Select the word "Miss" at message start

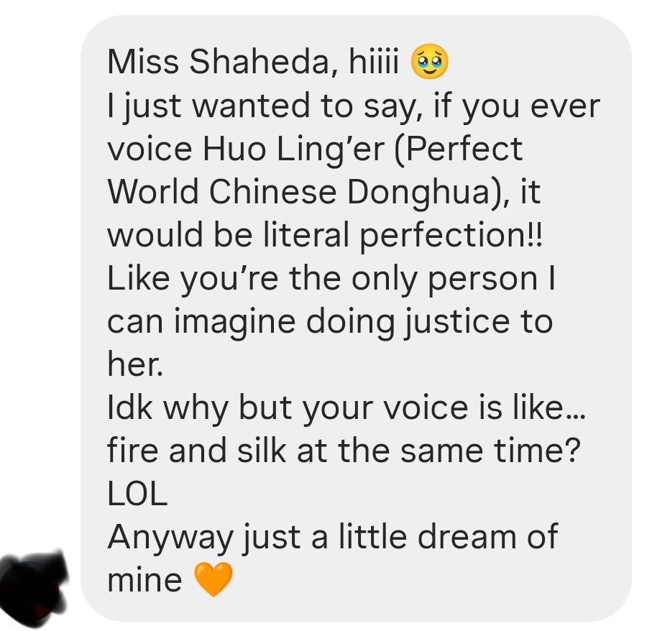tap(143, 62)
